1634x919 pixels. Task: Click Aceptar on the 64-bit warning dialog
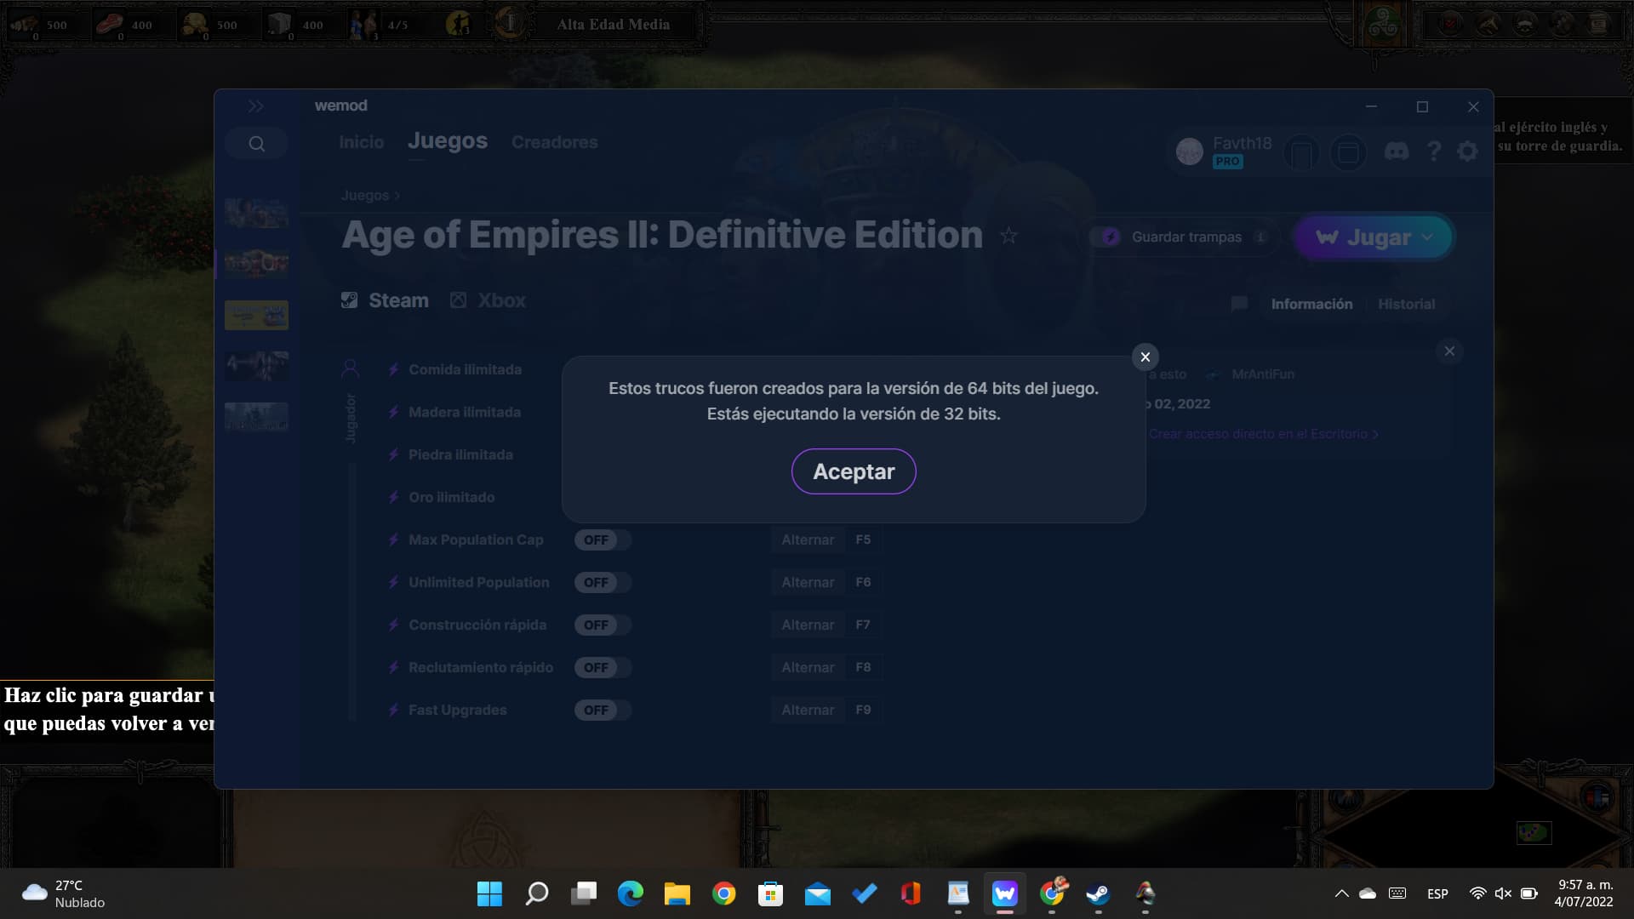[853, 471]
